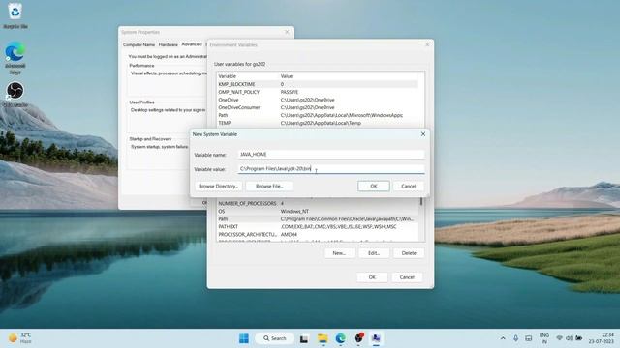620x348 pixels.
Task: Close the Environment Variables window
Action: [x=427, y=45]
